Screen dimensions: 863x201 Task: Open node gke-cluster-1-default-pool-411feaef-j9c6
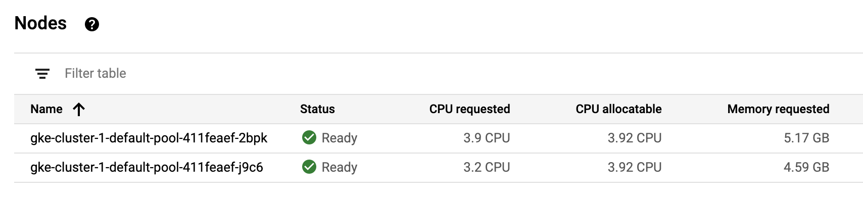point(147,167)
